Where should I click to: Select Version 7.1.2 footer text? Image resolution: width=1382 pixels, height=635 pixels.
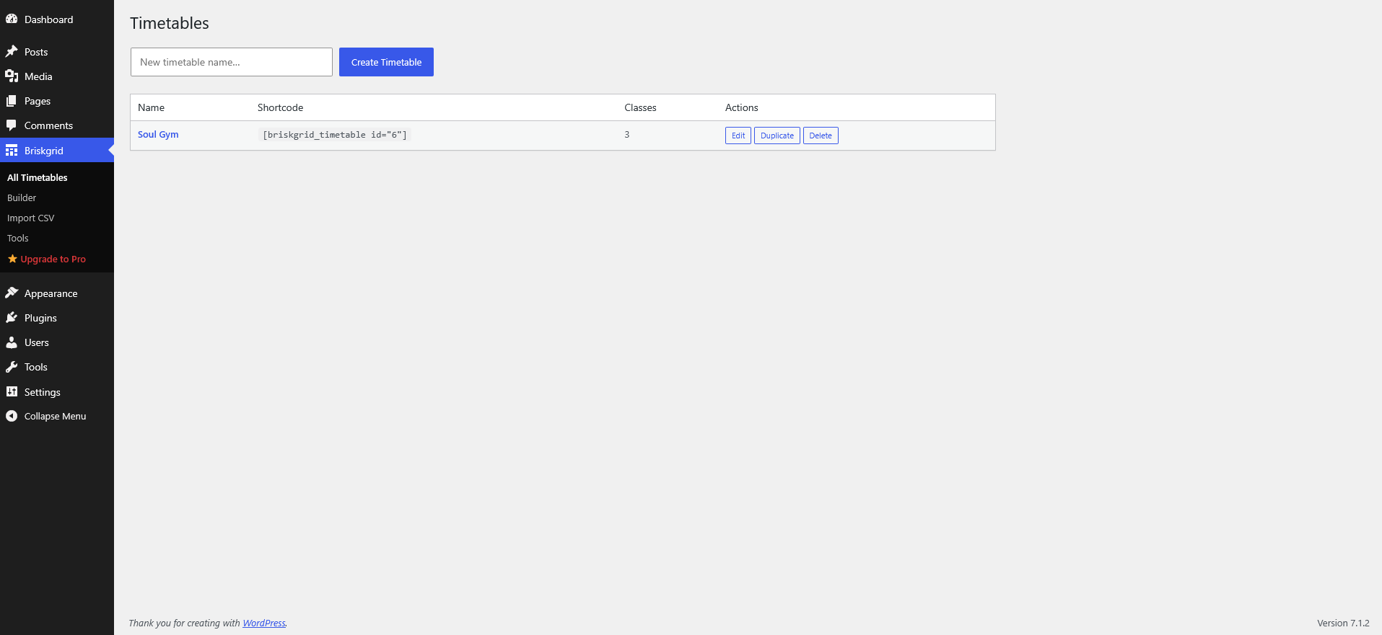point(1343,623)
